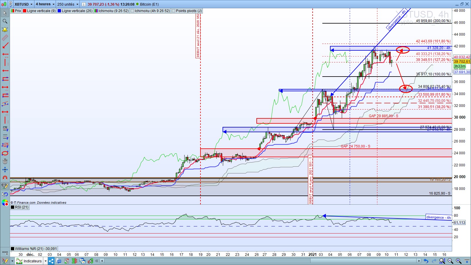Activate the magnifier zoom tool

click(x=5, y=21)
